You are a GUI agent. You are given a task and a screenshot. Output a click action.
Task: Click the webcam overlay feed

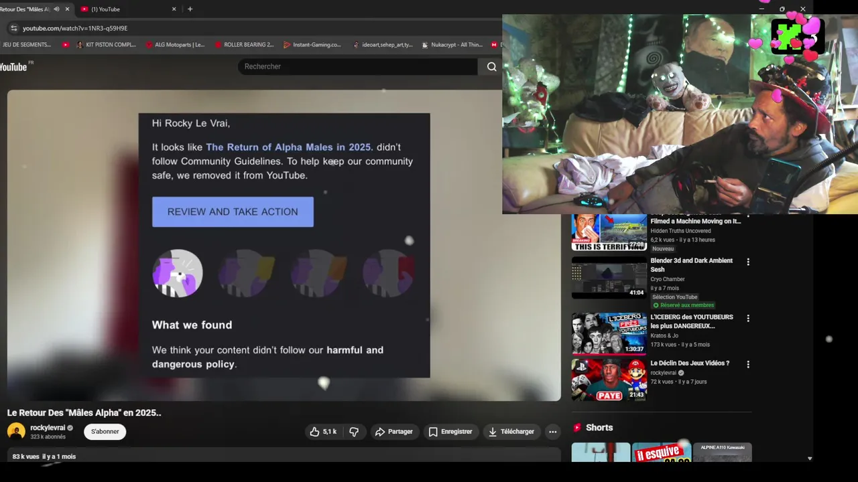[x=680, y=114]
